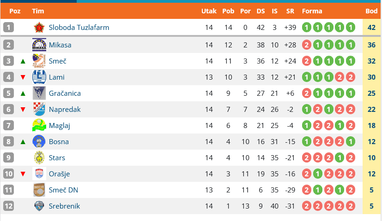The image size is (382, 221).
Task: Click the Forma column header
Action: (x=312, y=11)
